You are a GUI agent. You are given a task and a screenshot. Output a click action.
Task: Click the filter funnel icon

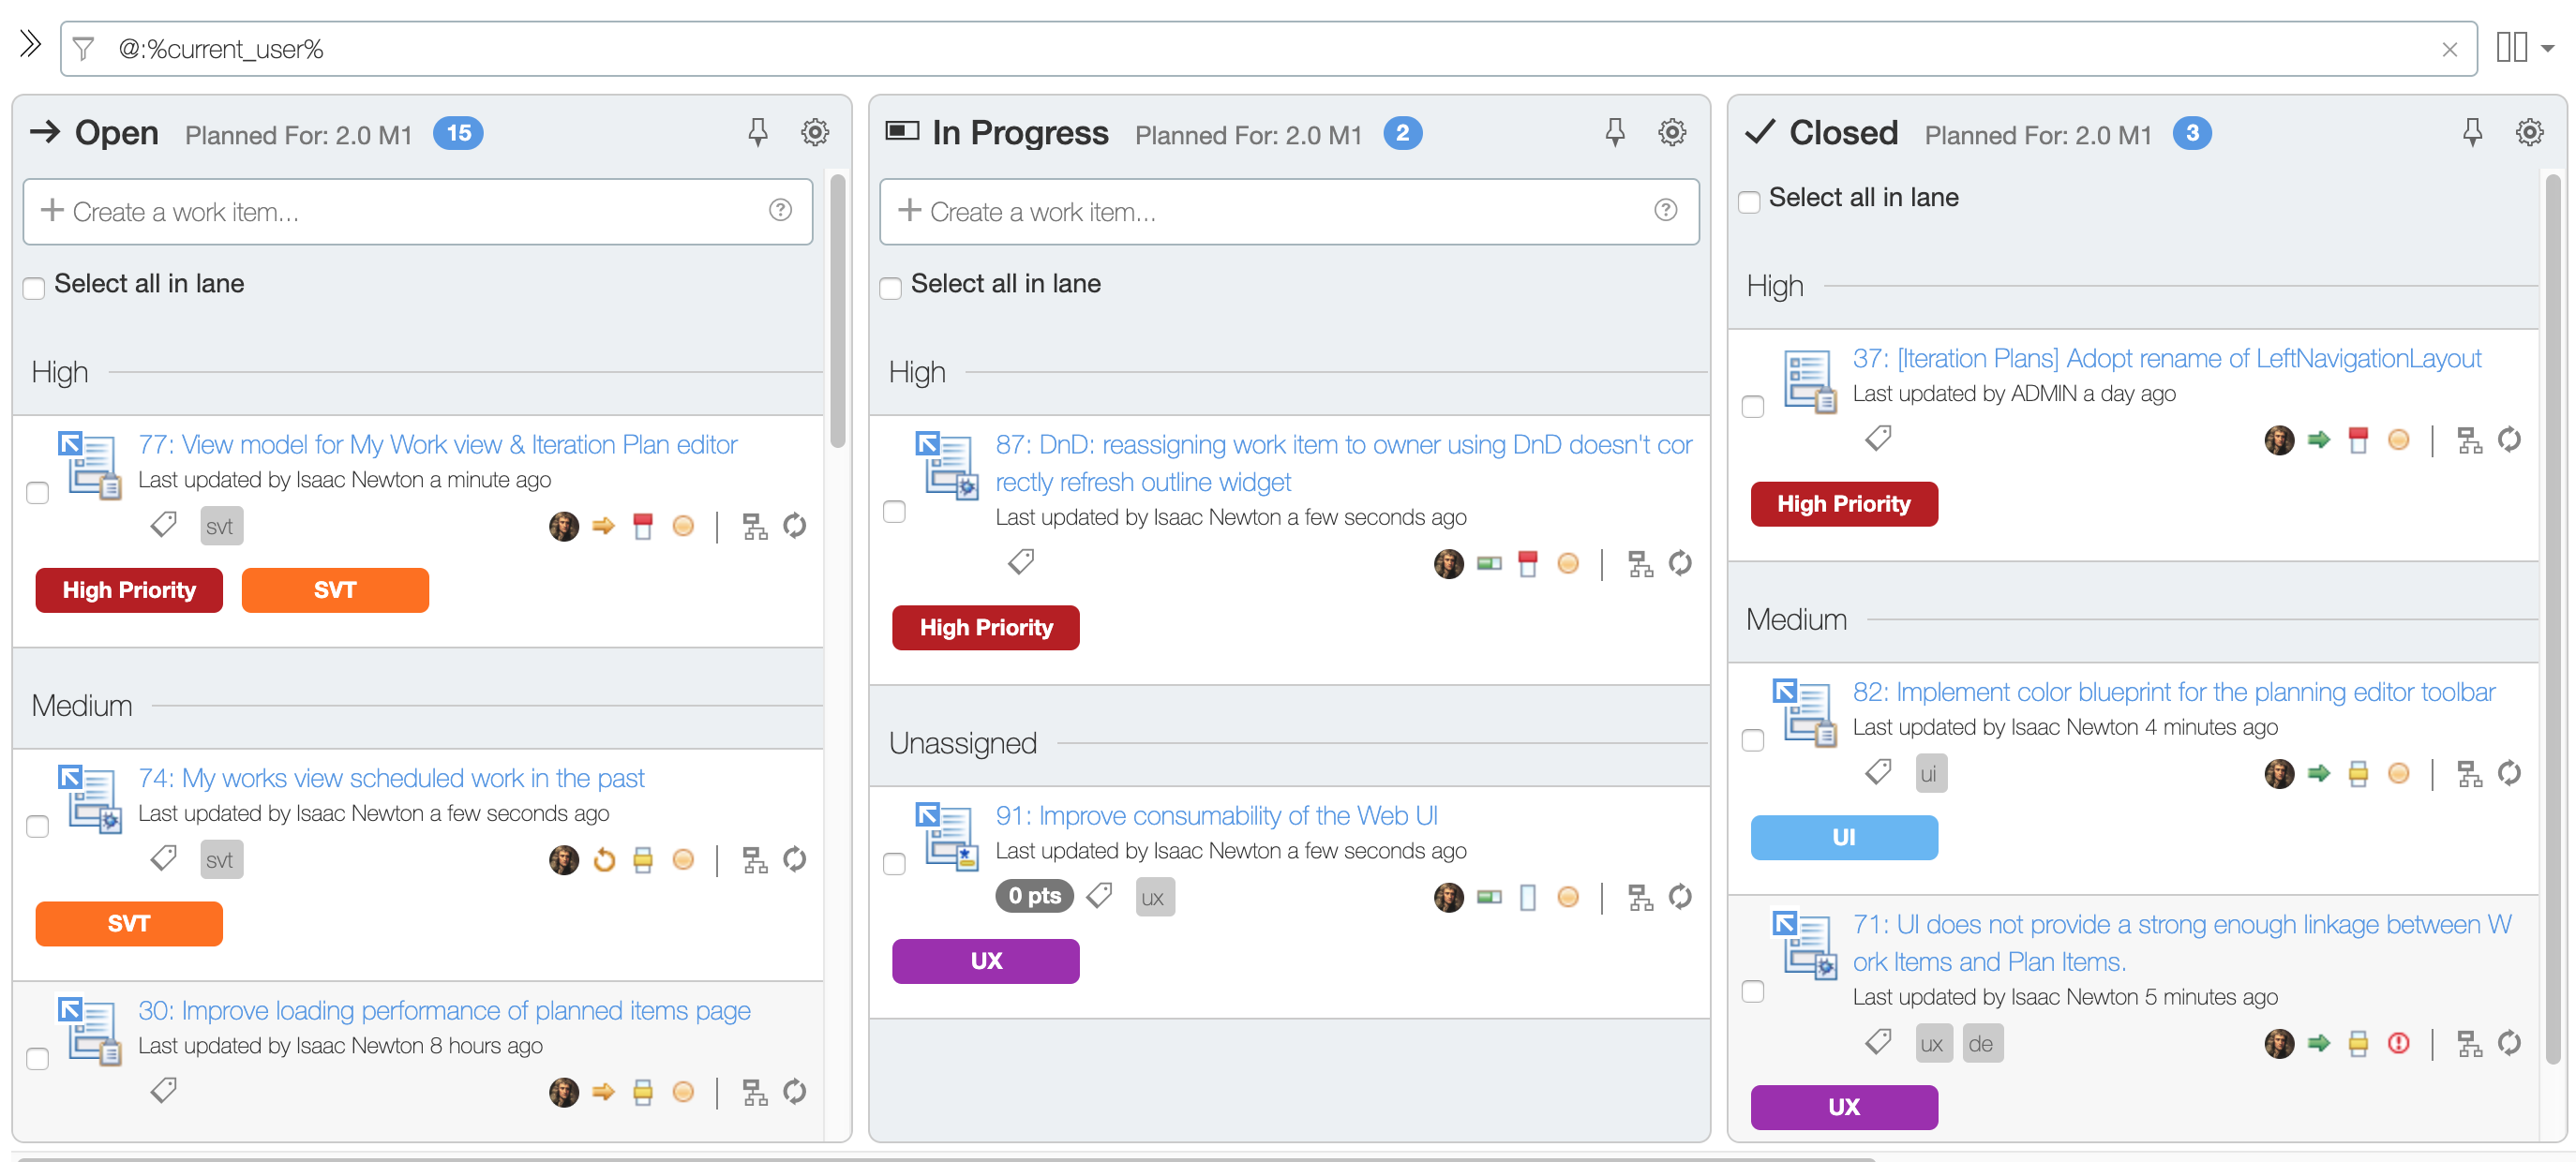click(x=84, y=49)
